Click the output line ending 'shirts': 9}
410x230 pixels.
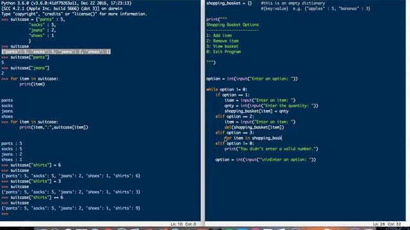click(71, 208)
